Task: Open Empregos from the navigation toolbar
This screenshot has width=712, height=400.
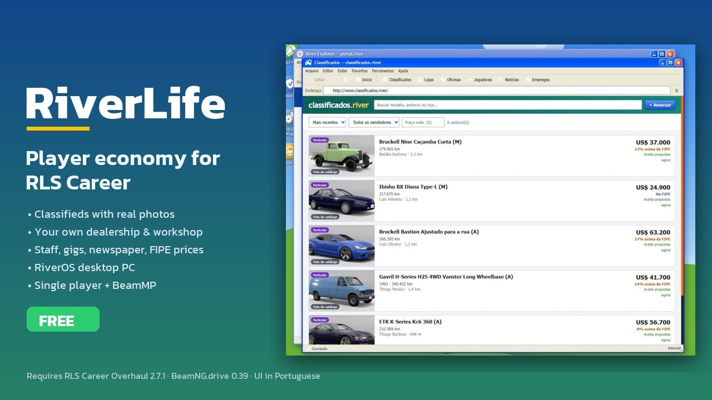Action: tap(537, 79)
